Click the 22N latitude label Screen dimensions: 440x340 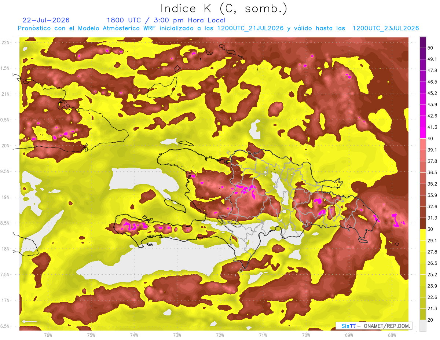(x=6, y=43)
